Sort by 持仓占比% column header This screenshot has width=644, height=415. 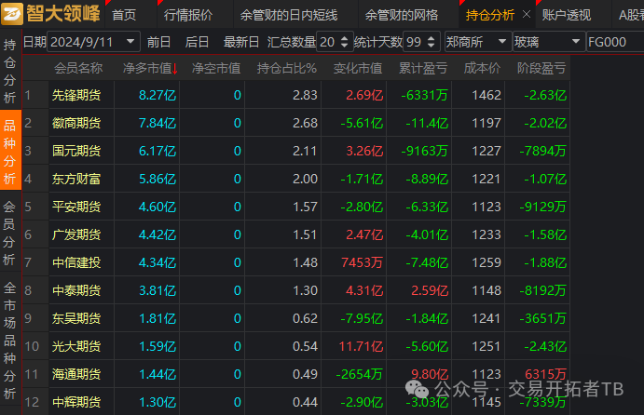[x=287, y=68]
